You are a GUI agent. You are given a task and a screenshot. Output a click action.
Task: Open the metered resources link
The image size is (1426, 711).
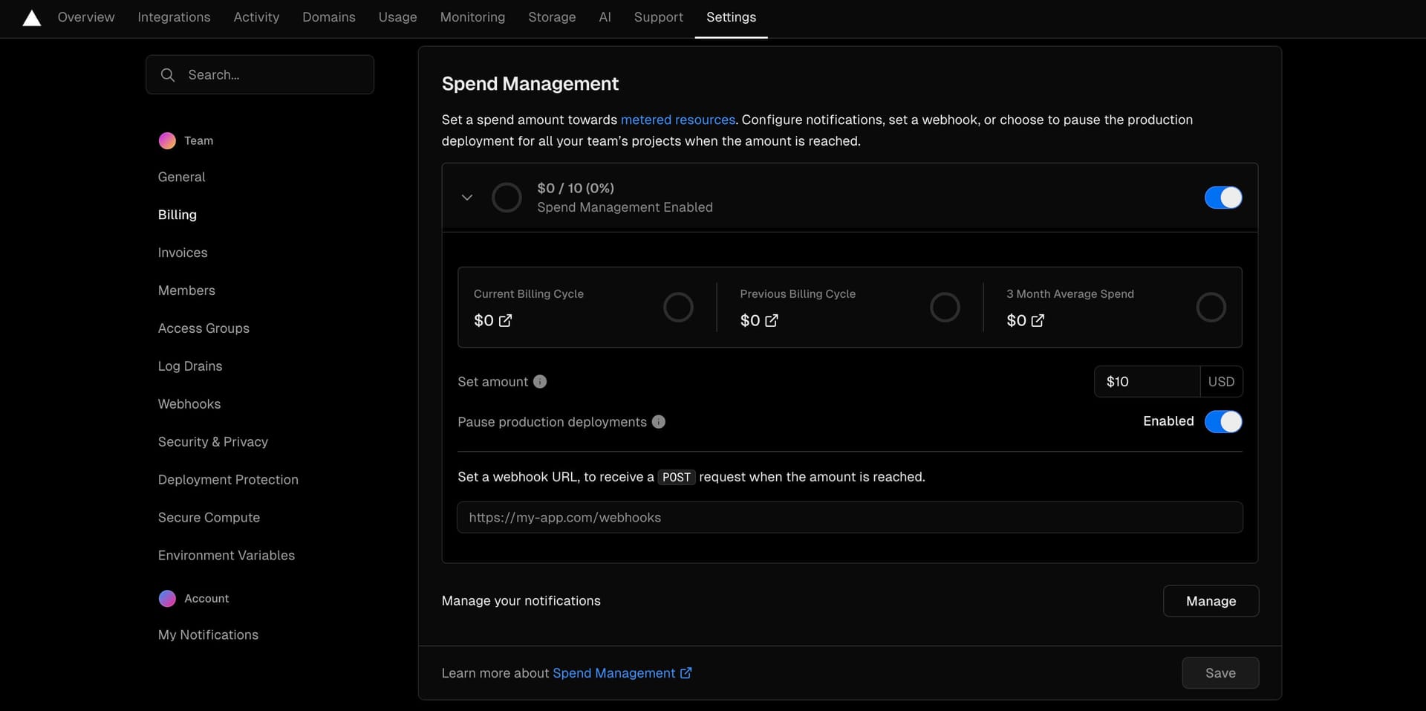(677, 120)
